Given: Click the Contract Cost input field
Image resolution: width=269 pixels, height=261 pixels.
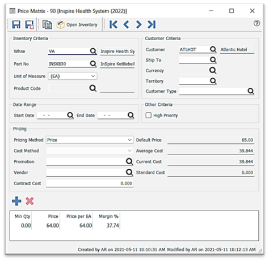Looking at the screenshot, I should [90, 183].
